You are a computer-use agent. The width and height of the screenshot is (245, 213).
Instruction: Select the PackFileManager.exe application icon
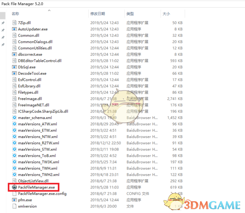14,187
